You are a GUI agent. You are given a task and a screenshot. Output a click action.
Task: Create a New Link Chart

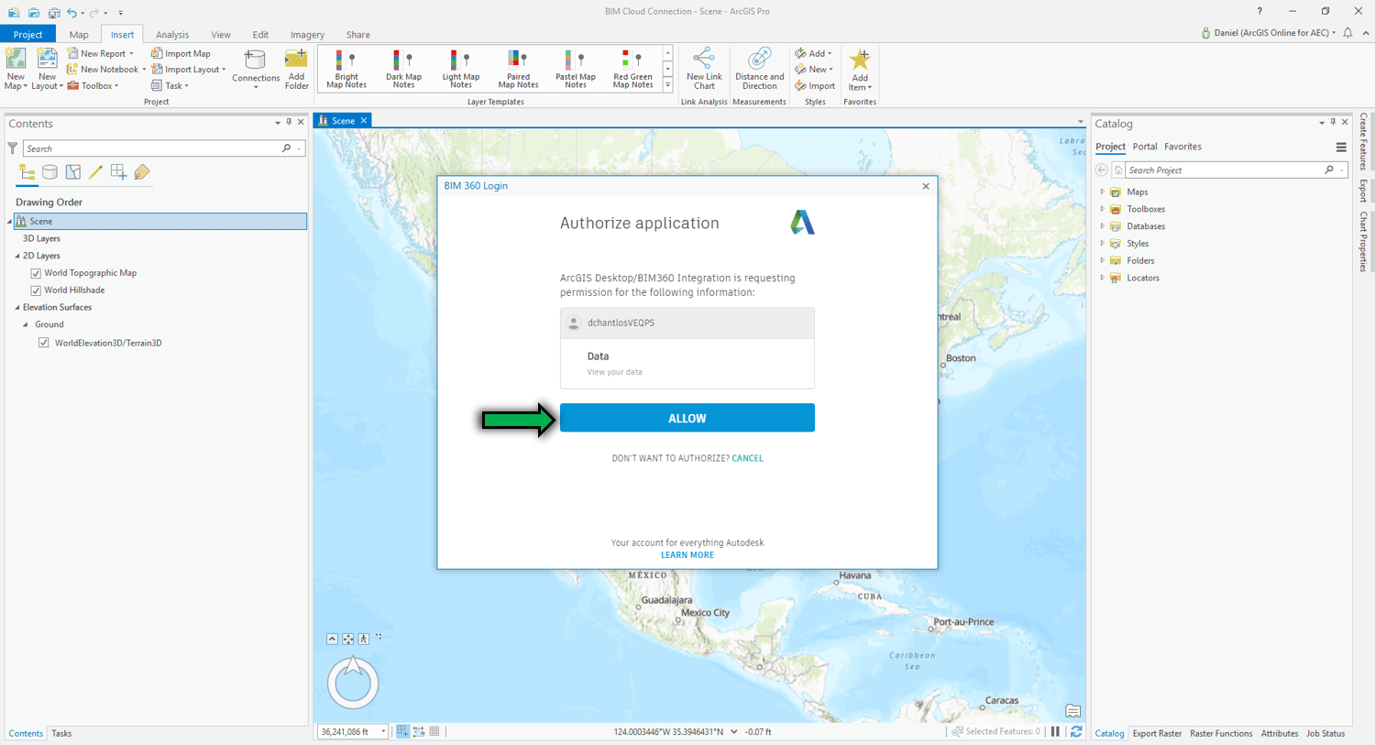(x=704, y=70)
